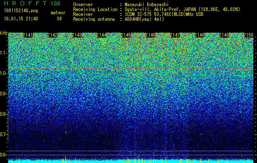This screenshot has height=163, width=257.
Task: Click the 2142 time marker
Action: (52, 35)
